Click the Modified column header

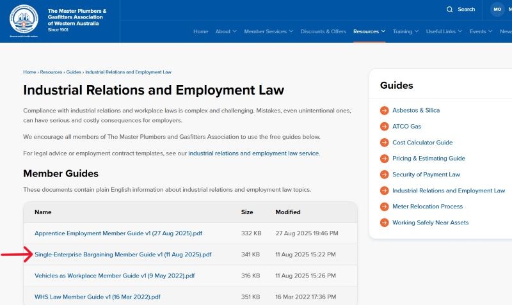click(x=287, y=212)
